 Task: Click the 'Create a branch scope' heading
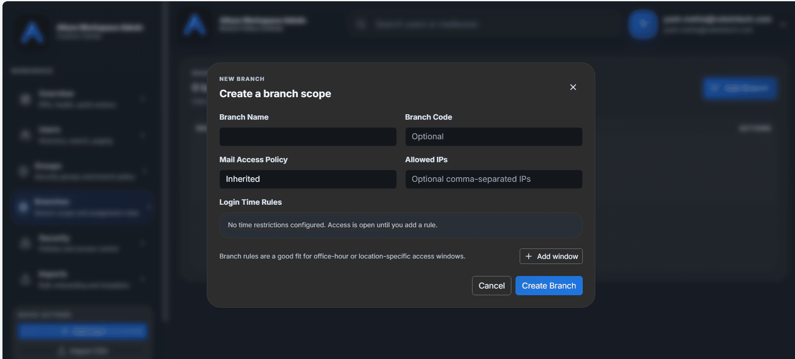tap(275, 94)
